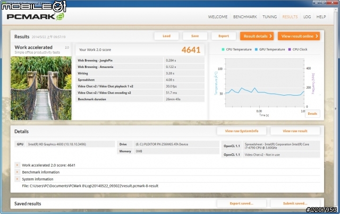Toggle CPU Clock legend swatch

tap(290, 49)
